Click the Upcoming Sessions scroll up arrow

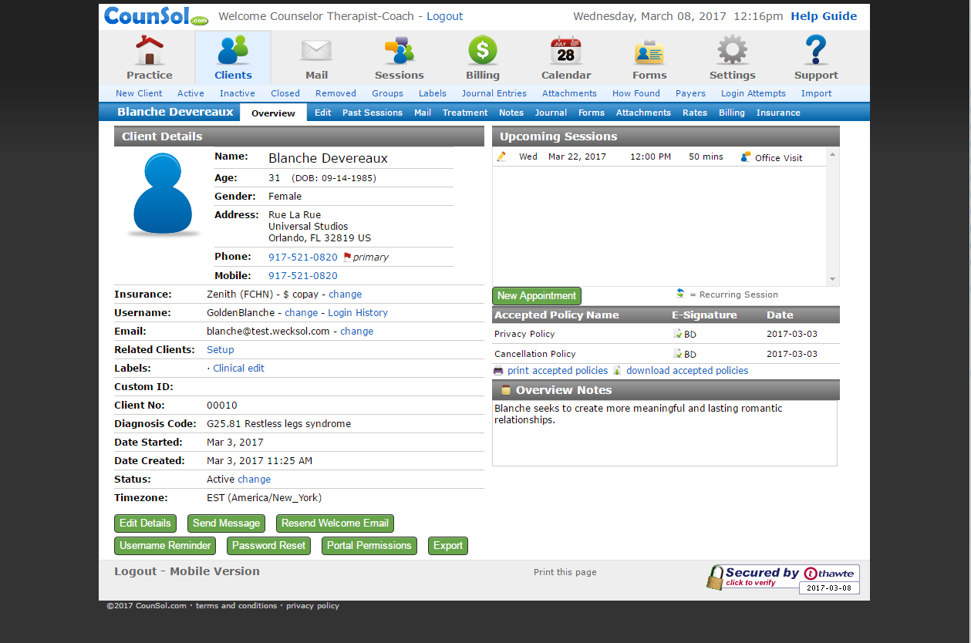pos(832,155)
